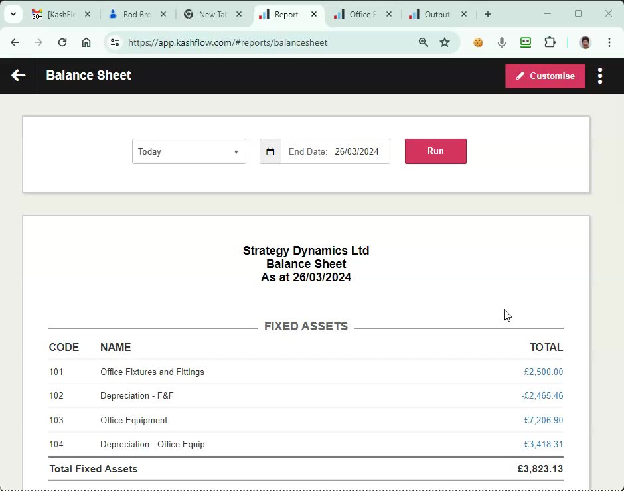This screenshot has height=491, width=624.
Task: Bookmark this page with the star icon
Action: click(445, 42)
